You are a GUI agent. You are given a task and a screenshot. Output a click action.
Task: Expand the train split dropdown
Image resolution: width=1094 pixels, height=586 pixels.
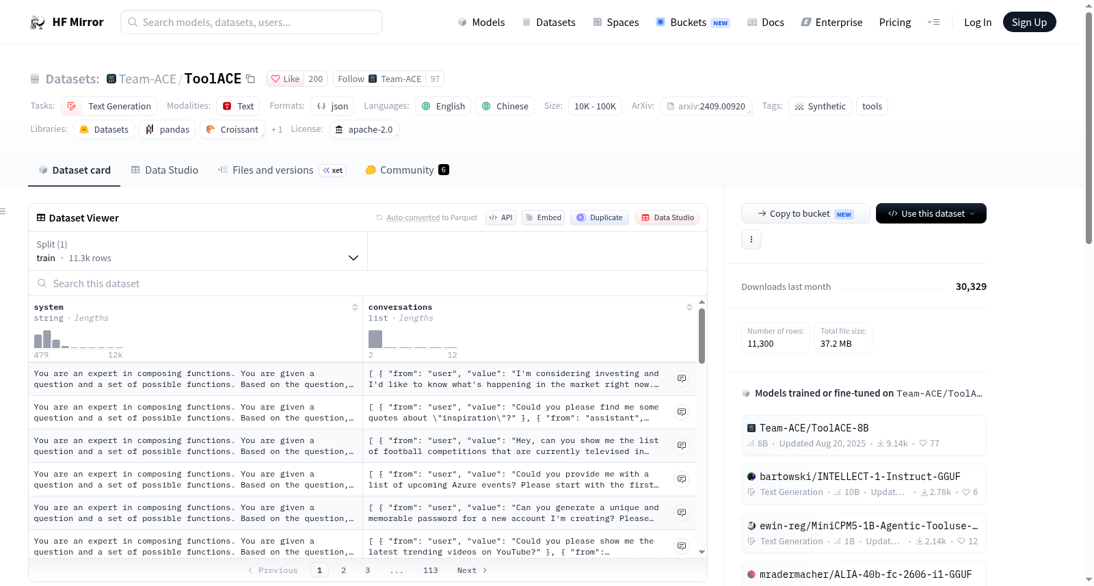198,251
